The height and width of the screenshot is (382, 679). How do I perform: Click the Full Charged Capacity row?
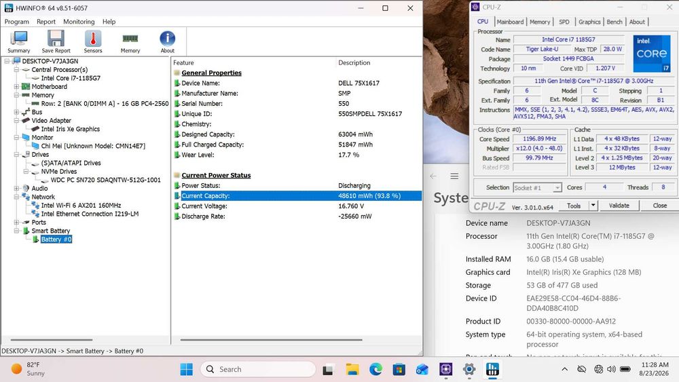(x=297, y=145)
